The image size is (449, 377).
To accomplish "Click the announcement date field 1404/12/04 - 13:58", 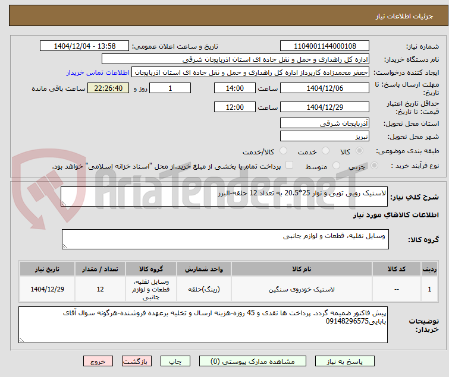I will click(84, 46).
